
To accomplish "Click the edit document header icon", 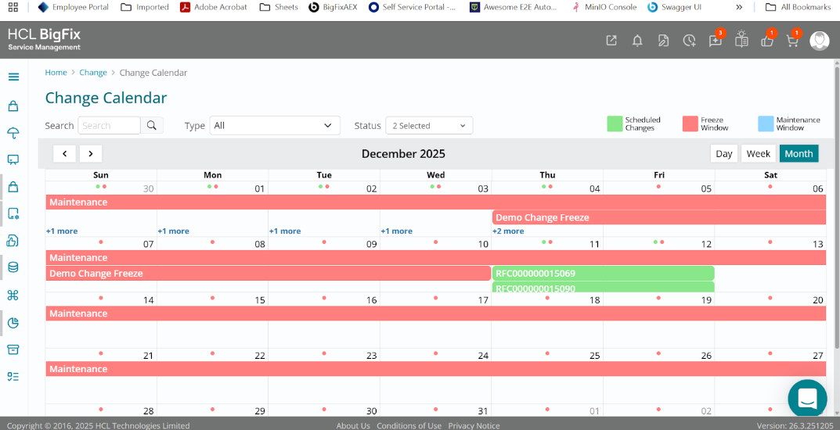I will click(x=663, y=41).
